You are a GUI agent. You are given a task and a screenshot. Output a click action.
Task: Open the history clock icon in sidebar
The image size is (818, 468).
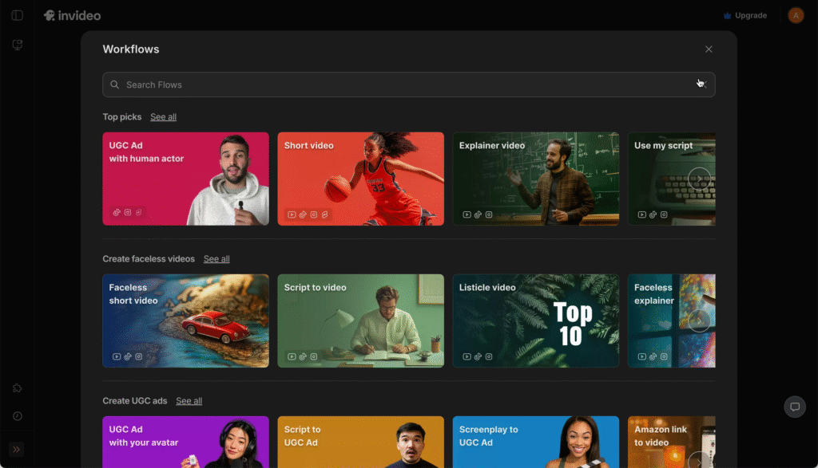click(17, 416)
